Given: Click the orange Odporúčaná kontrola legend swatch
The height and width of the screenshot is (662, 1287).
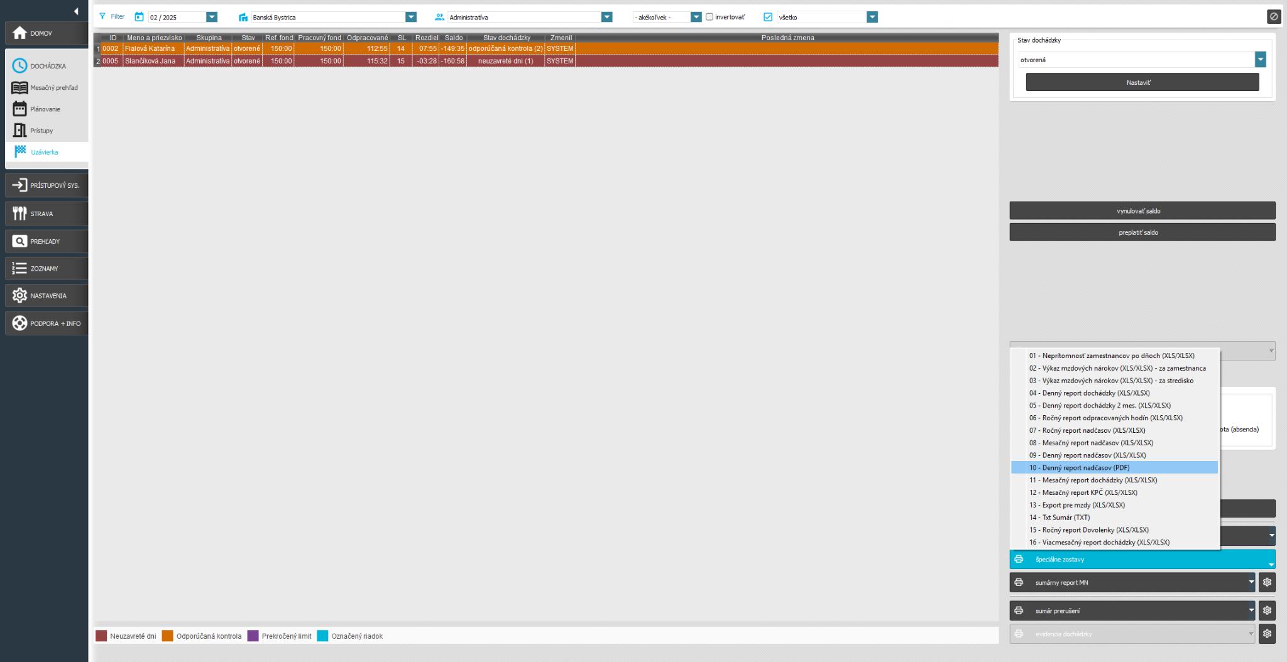Looking at the screenshot, I should (x=167, y=636).
